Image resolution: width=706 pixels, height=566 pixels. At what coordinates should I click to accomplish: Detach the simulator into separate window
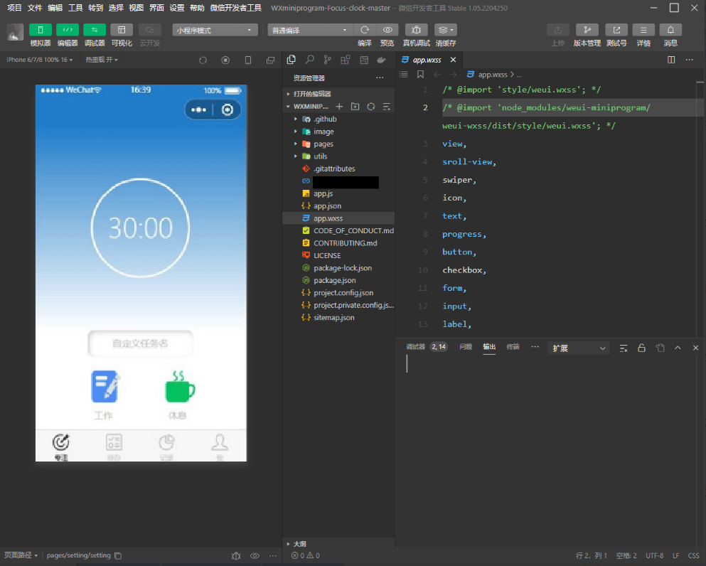[270, 60]
